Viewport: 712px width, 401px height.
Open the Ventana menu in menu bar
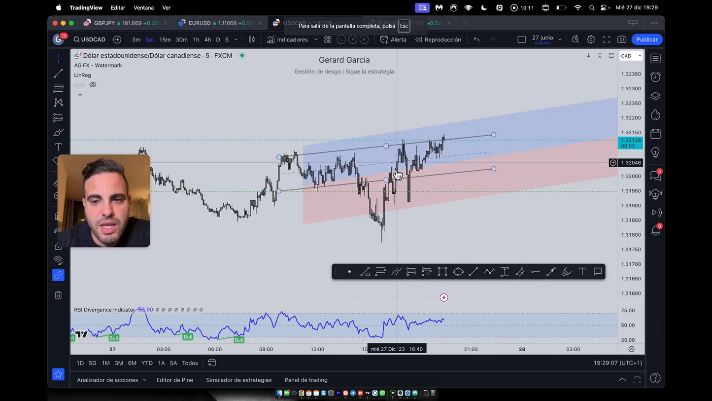(143, 8)
